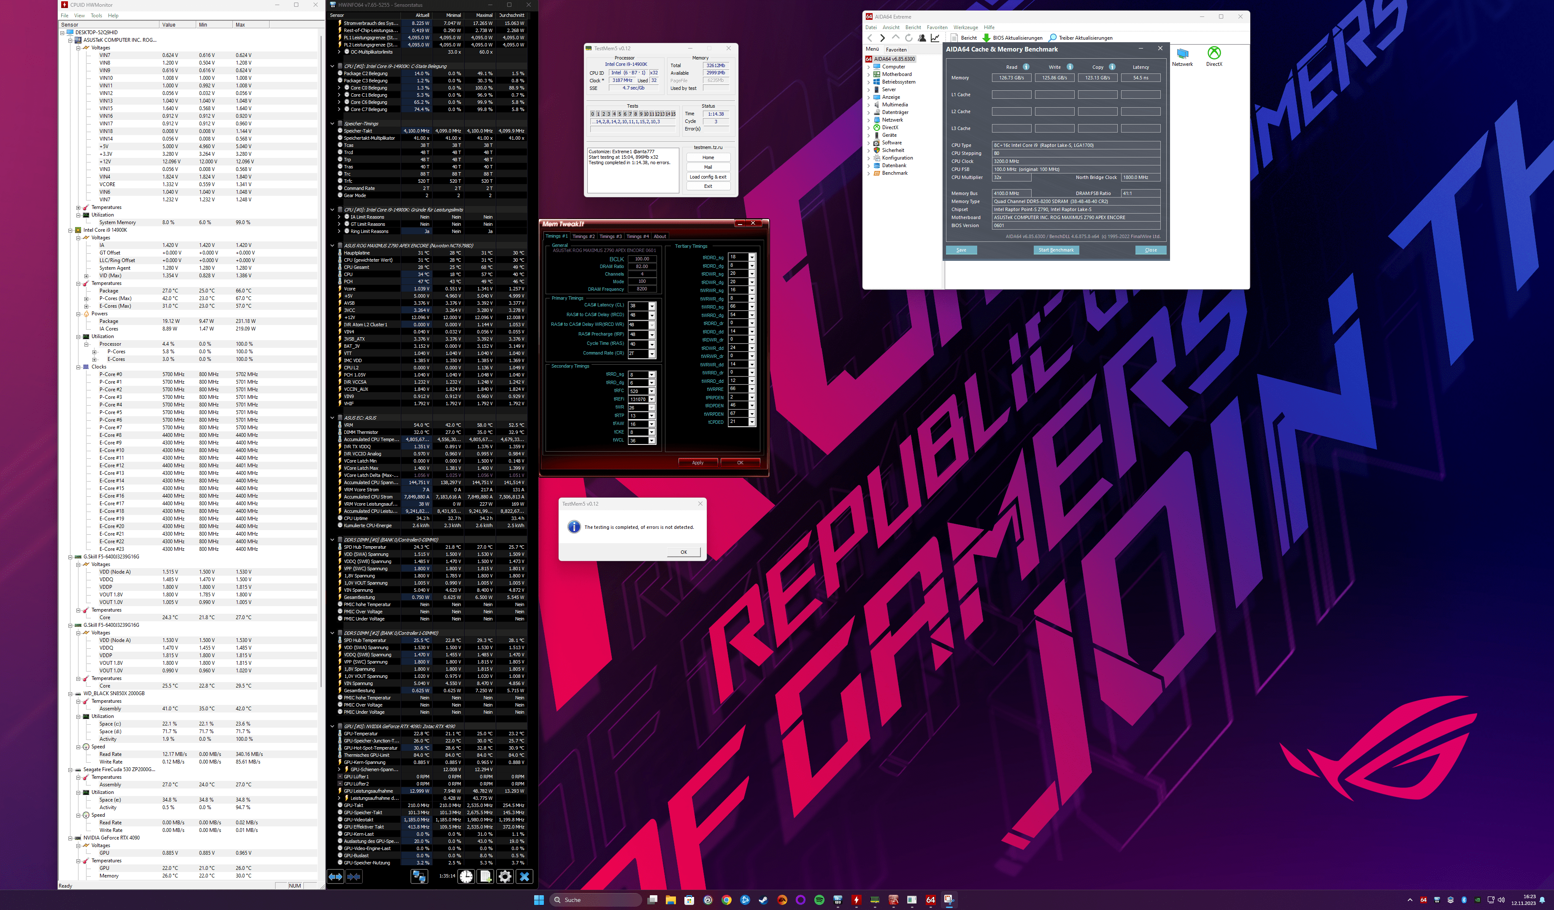
Task: Expand P-Cores utilization in HWMonitor
Action: (95, 352)
